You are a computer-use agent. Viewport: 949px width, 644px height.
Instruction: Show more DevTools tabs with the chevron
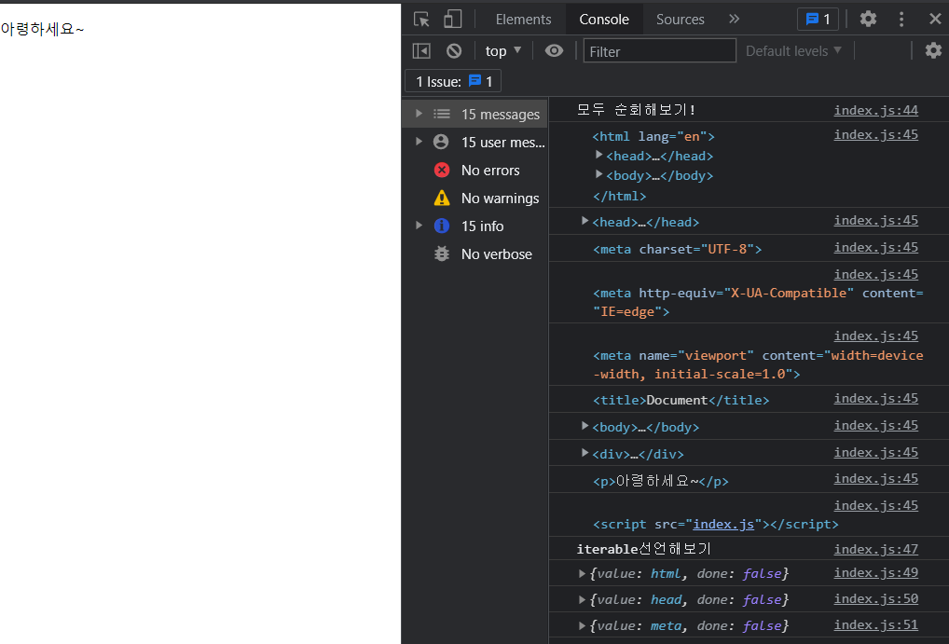point(734,19)
